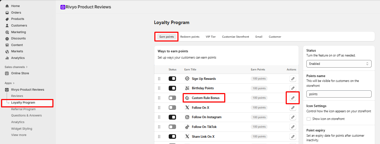Click 100 points badge for Follow On TikTok

pyautogui.click(x=259, y=127)
